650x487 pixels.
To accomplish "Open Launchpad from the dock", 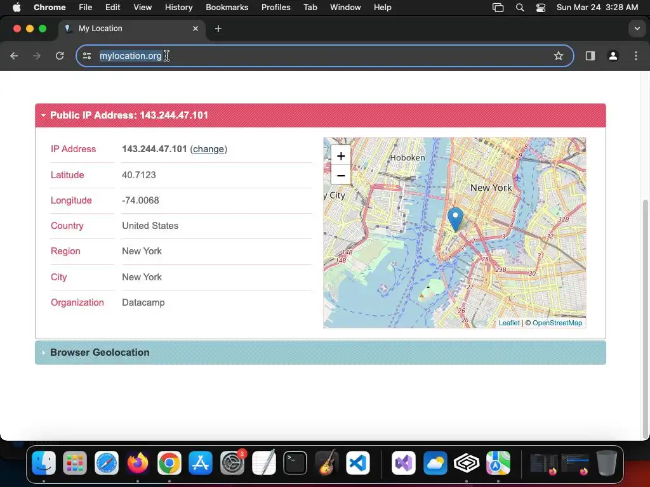I will click(x=75, y=463).
